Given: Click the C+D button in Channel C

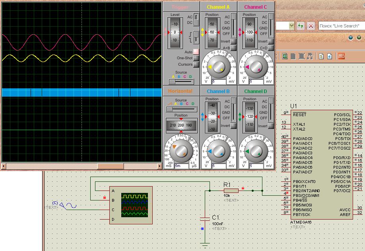Looking at the screenshot, I should pyautogui.click(x=271, y=48).
